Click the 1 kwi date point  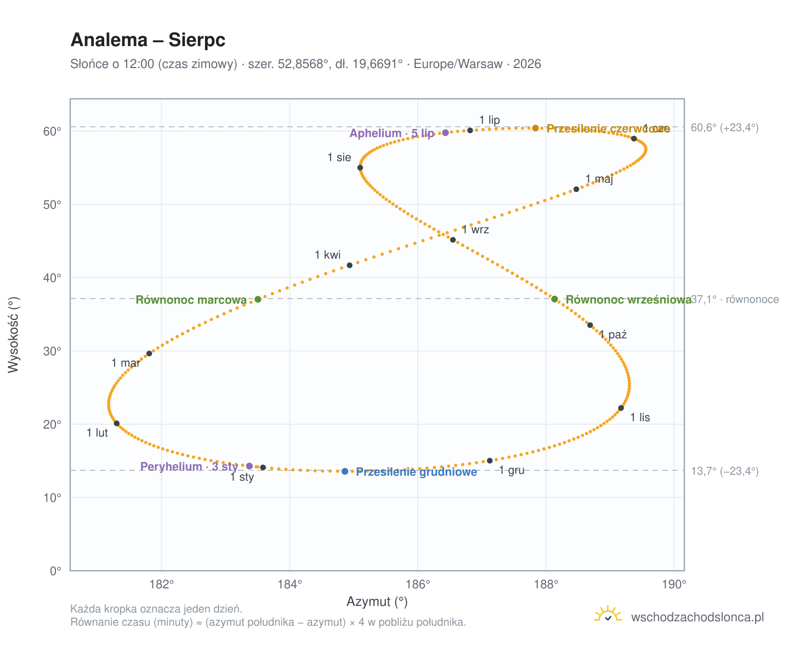[350, 266]
